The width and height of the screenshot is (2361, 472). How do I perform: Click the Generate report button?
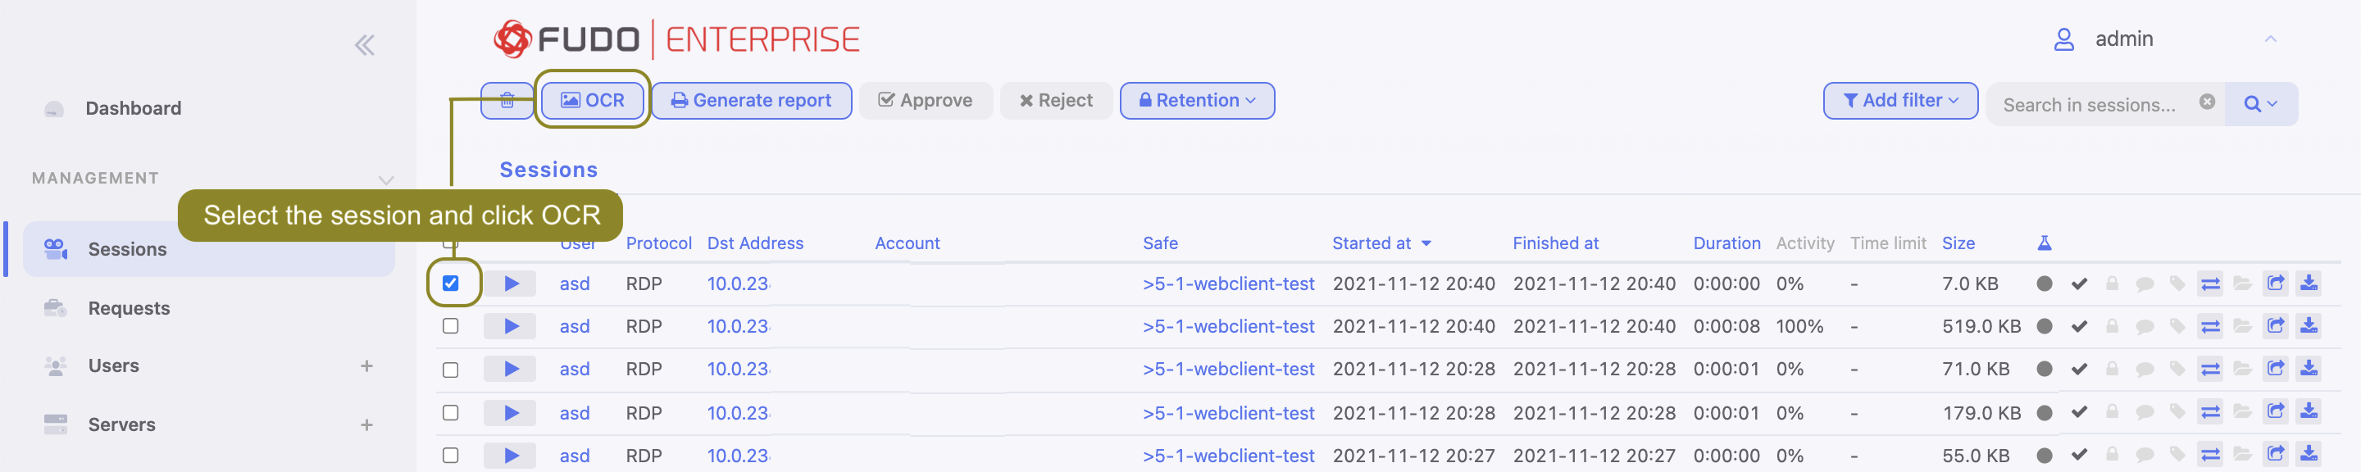click(x=751, y=100)
